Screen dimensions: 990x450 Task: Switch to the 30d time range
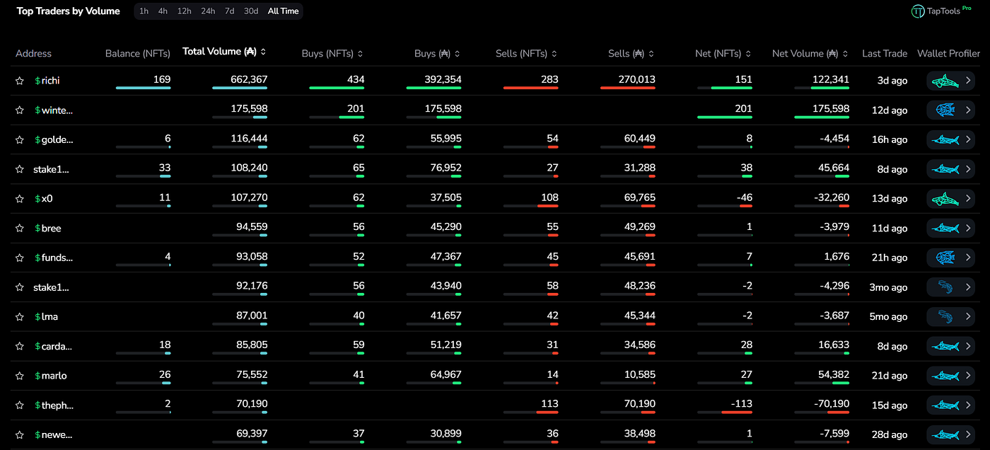[x=251, y=11]
